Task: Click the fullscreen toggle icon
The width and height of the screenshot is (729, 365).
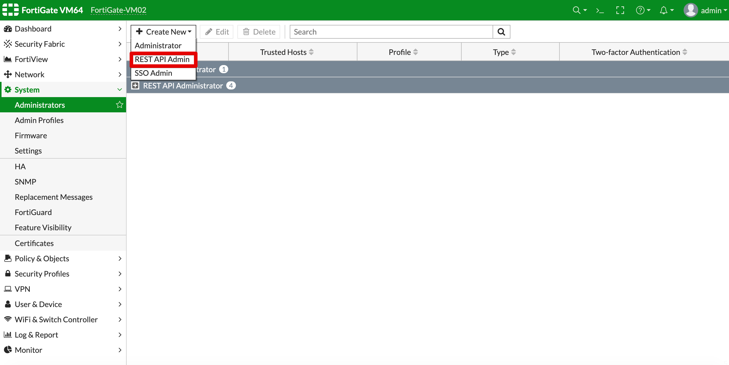Action: [x=620, y=10]
